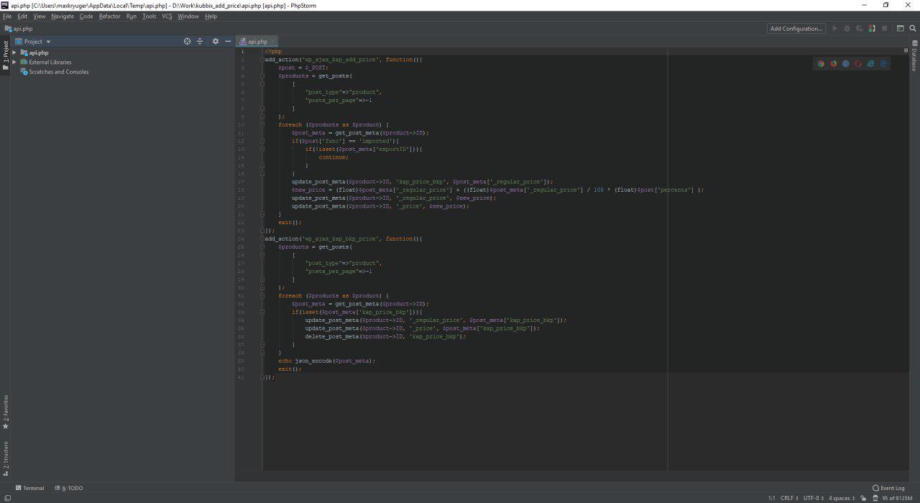Open preview in Chrome browser icon

[821, 64]
